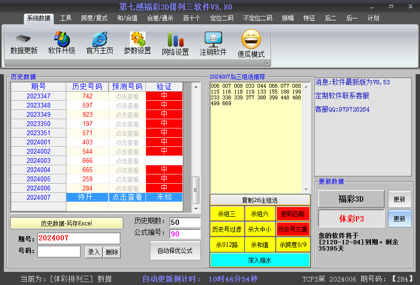Click history table scrollbar up arrow
Screen dimensions: 420x285
click(x=196, y=87)
